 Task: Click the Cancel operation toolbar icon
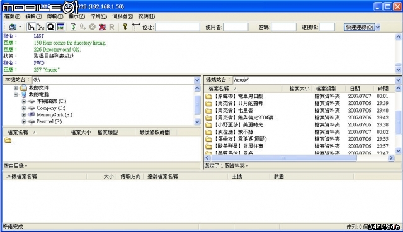coord(93,27)
